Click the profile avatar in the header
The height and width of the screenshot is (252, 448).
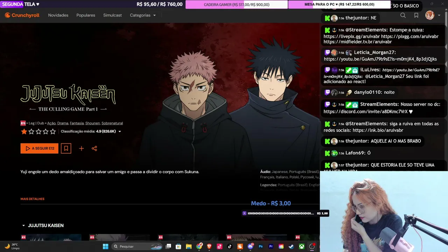[430, 15]
